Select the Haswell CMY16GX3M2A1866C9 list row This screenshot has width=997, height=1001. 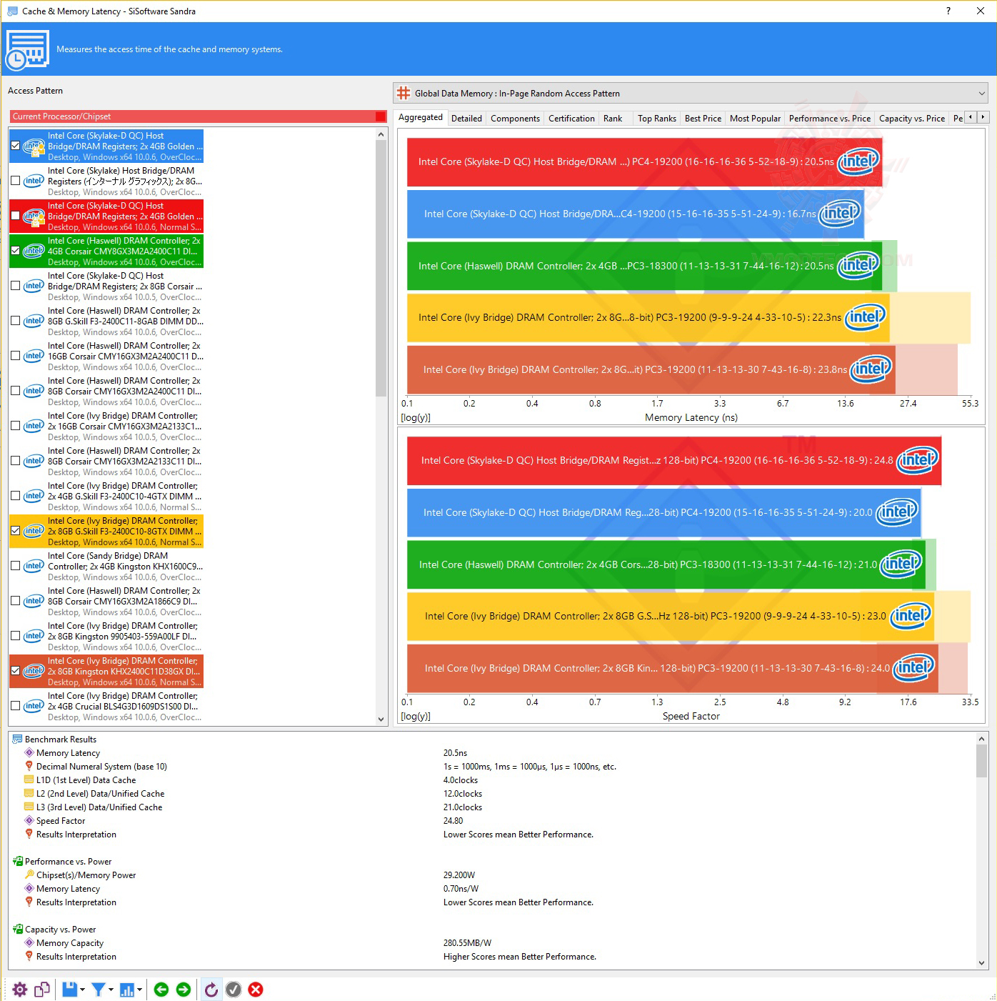click(x=106, y=601)
